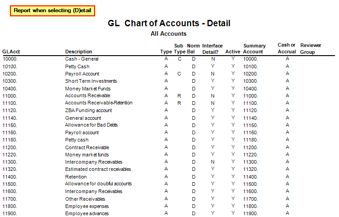Click Interface Detail 'N' in Cash - General row
339x217 pixels.
click(213, 59)
